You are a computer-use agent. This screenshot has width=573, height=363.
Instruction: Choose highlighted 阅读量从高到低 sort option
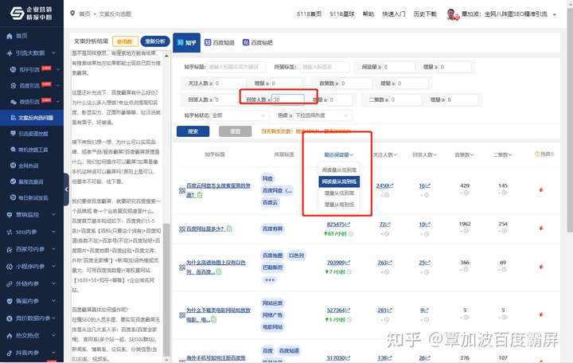coord(339,181)
